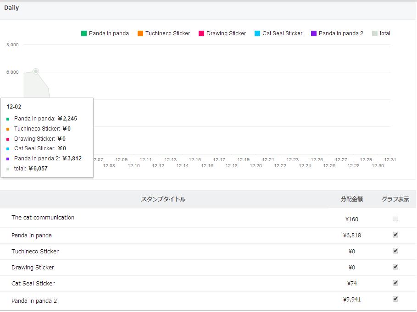Screen dimensions: 417x312
Task: Click the スタンプタイトル column header
Action: (x=163, y=199)
